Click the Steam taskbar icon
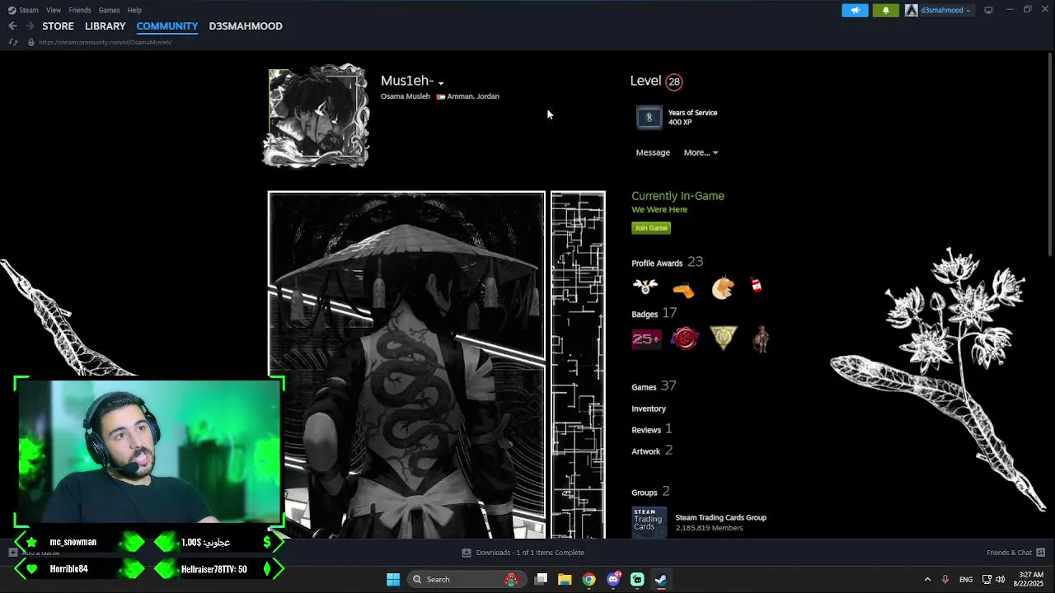The width and height of the screenshot is (1055, 593). click(661, 579)
